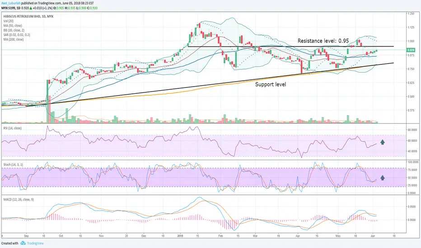The width and height of the screenshot is (421, 248).
Task: Click the 1.250 price axis label
Action: (411, 14)
